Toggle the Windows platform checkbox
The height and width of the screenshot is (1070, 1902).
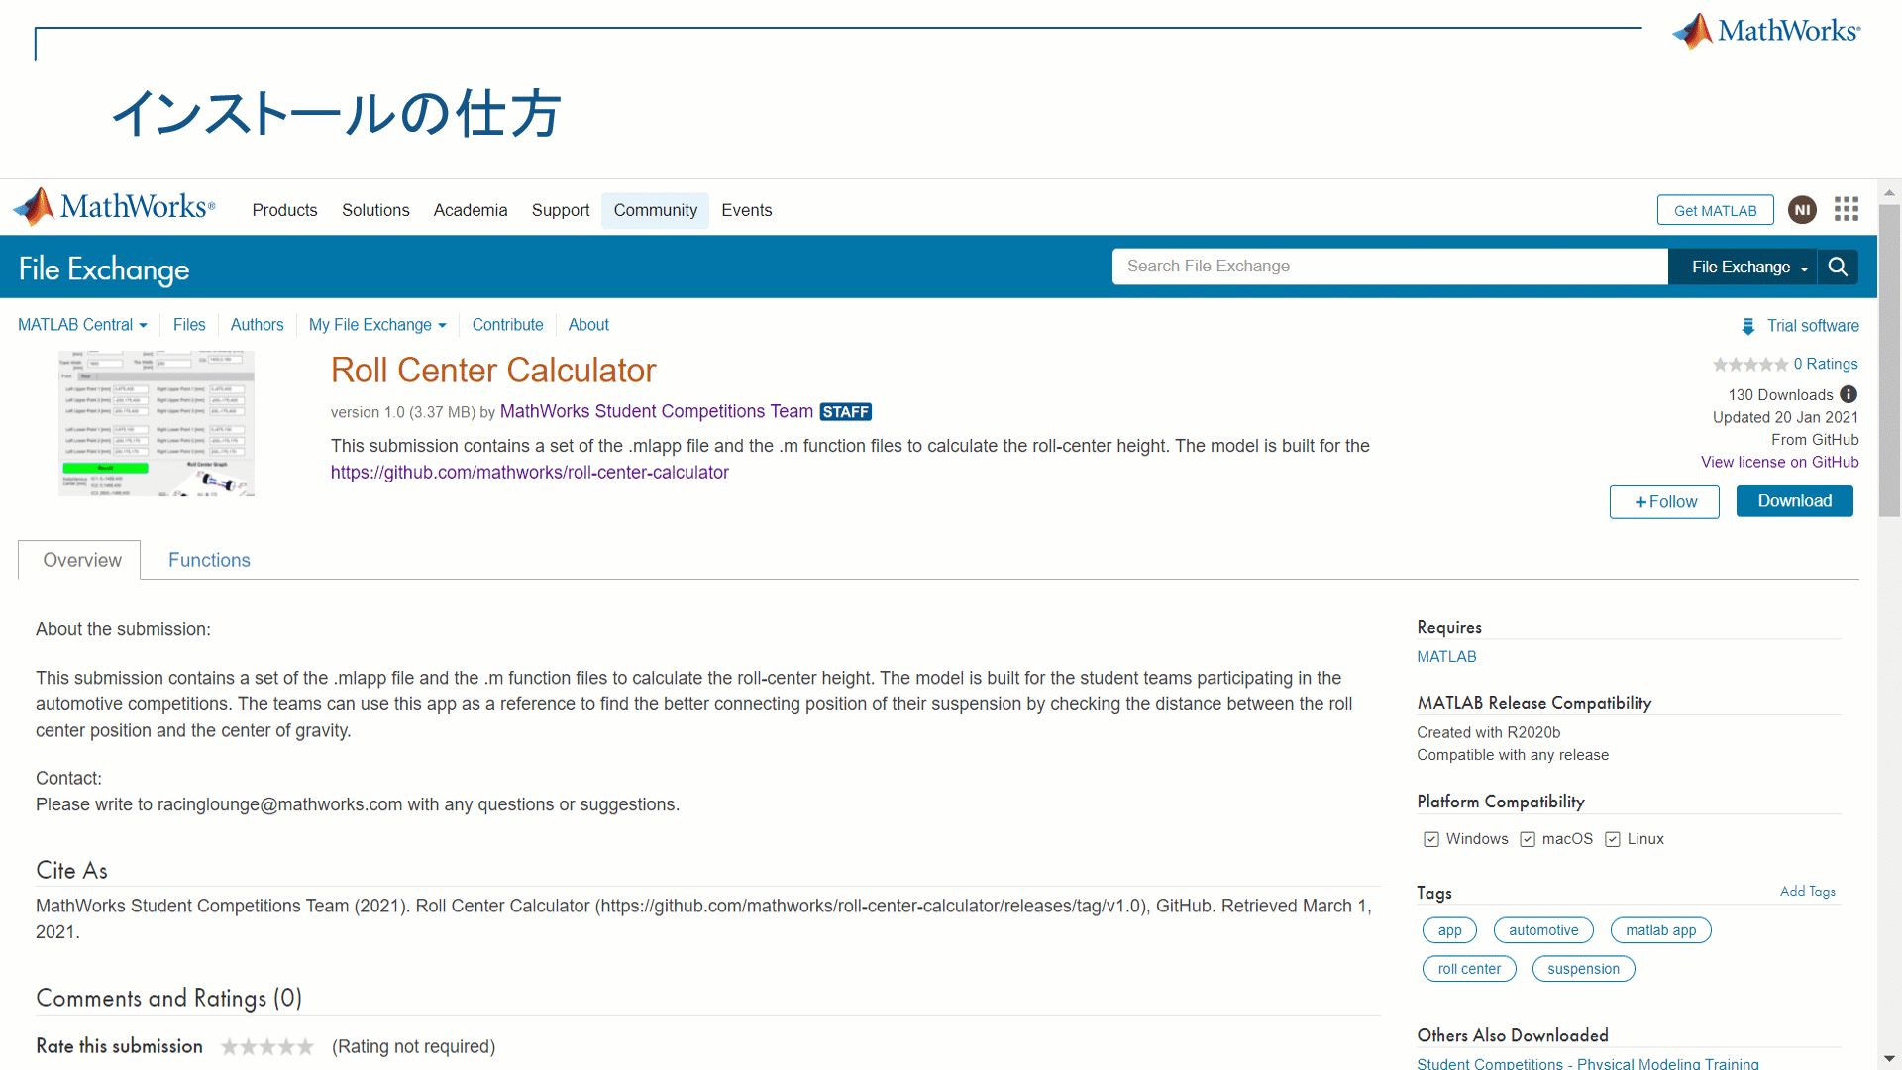tap(1430, 839)
